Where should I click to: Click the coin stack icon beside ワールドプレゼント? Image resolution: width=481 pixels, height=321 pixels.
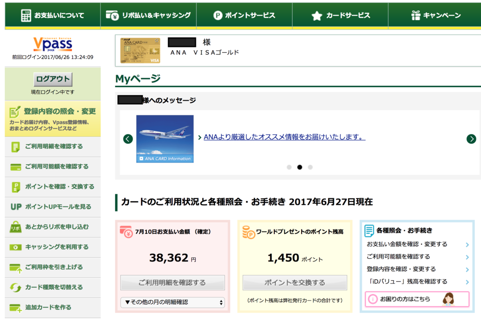pos(248,232)
